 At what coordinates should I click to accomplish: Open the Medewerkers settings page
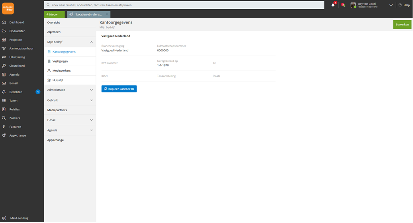click(61, 71)
